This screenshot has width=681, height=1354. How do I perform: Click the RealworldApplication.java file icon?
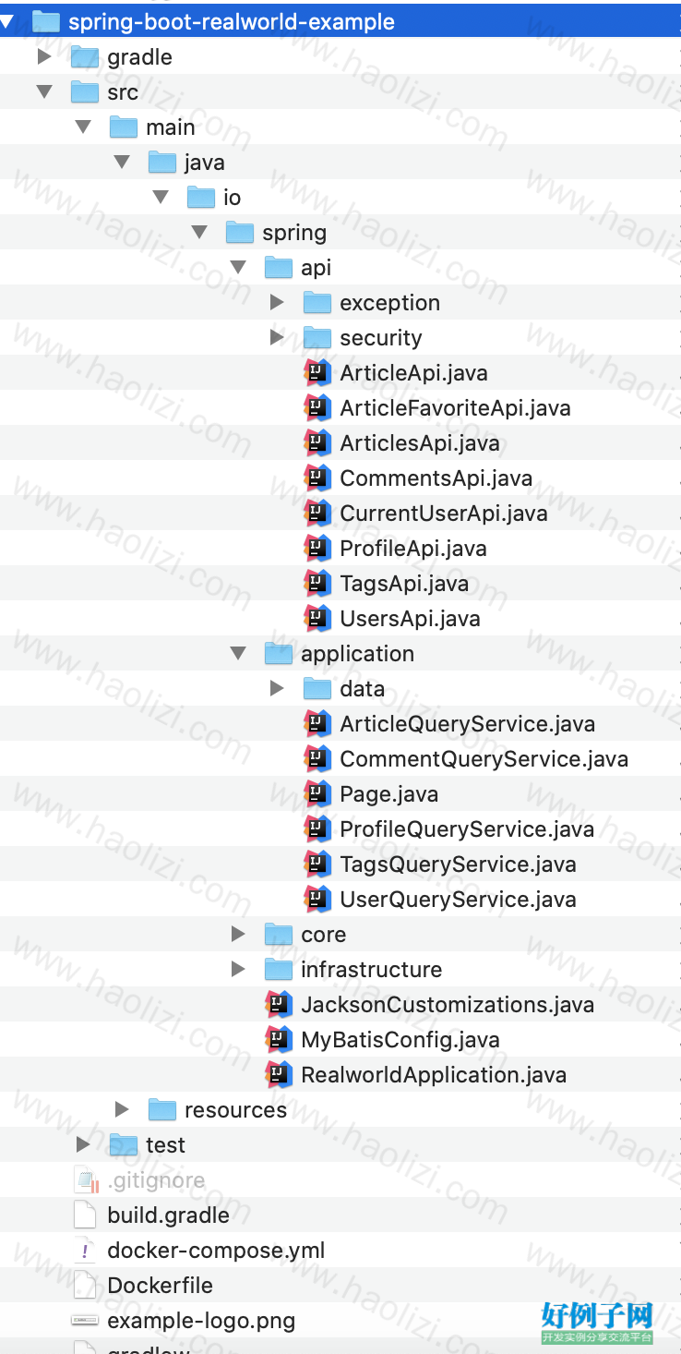[x=279, y=1074]
